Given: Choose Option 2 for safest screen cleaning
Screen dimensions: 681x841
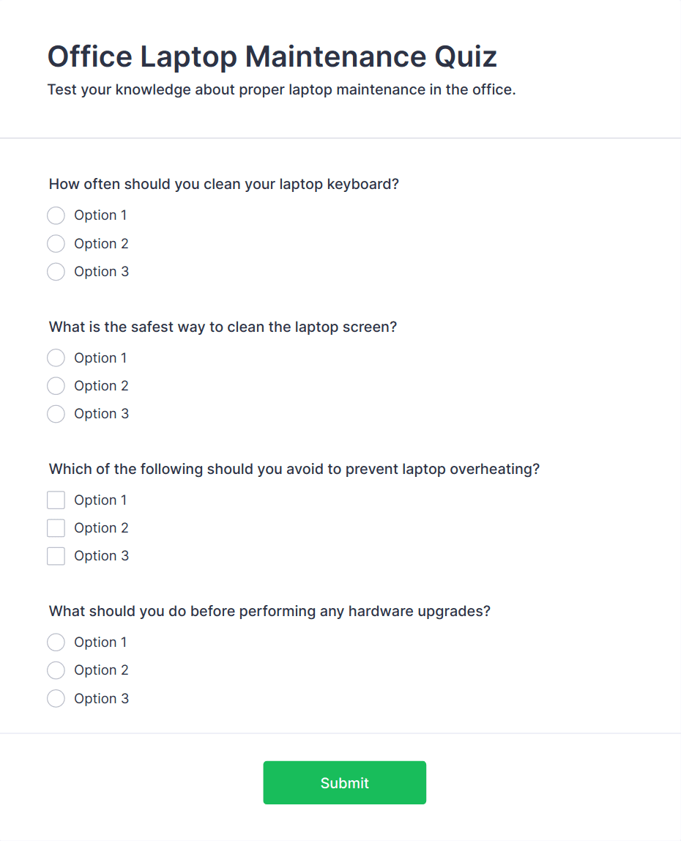Looking at the screenshot, I should [56, 386].
